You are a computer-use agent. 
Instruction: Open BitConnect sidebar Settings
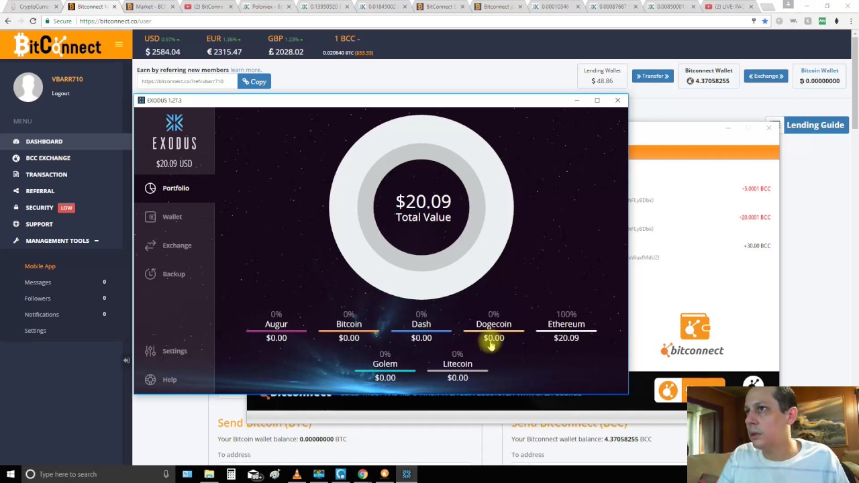pyautogui.click(x=35, y=331)
